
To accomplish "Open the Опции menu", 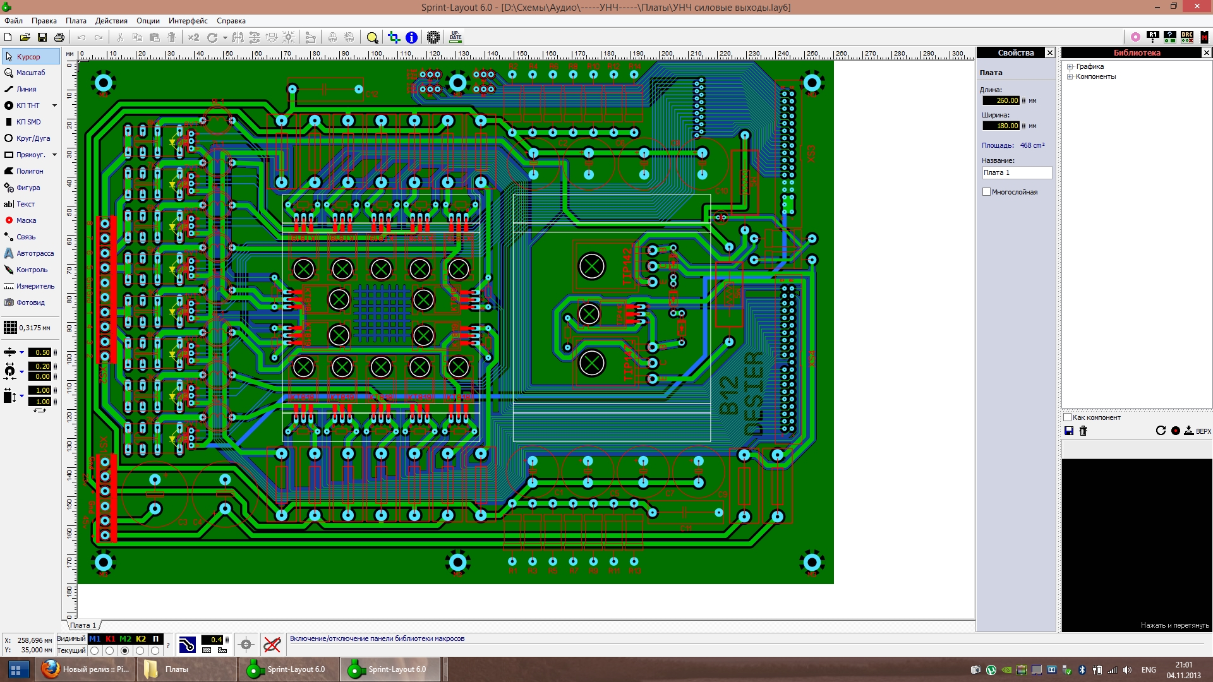I will tap(148, 21).
